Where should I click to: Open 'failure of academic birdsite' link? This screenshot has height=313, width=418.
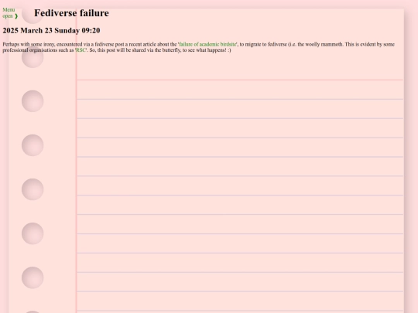pos(207,44)
